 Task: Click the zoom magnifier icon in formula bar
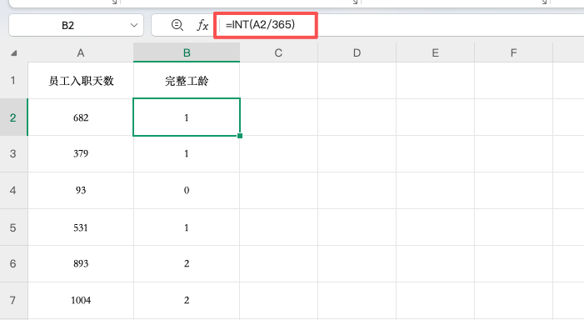[x=177, y=25]
